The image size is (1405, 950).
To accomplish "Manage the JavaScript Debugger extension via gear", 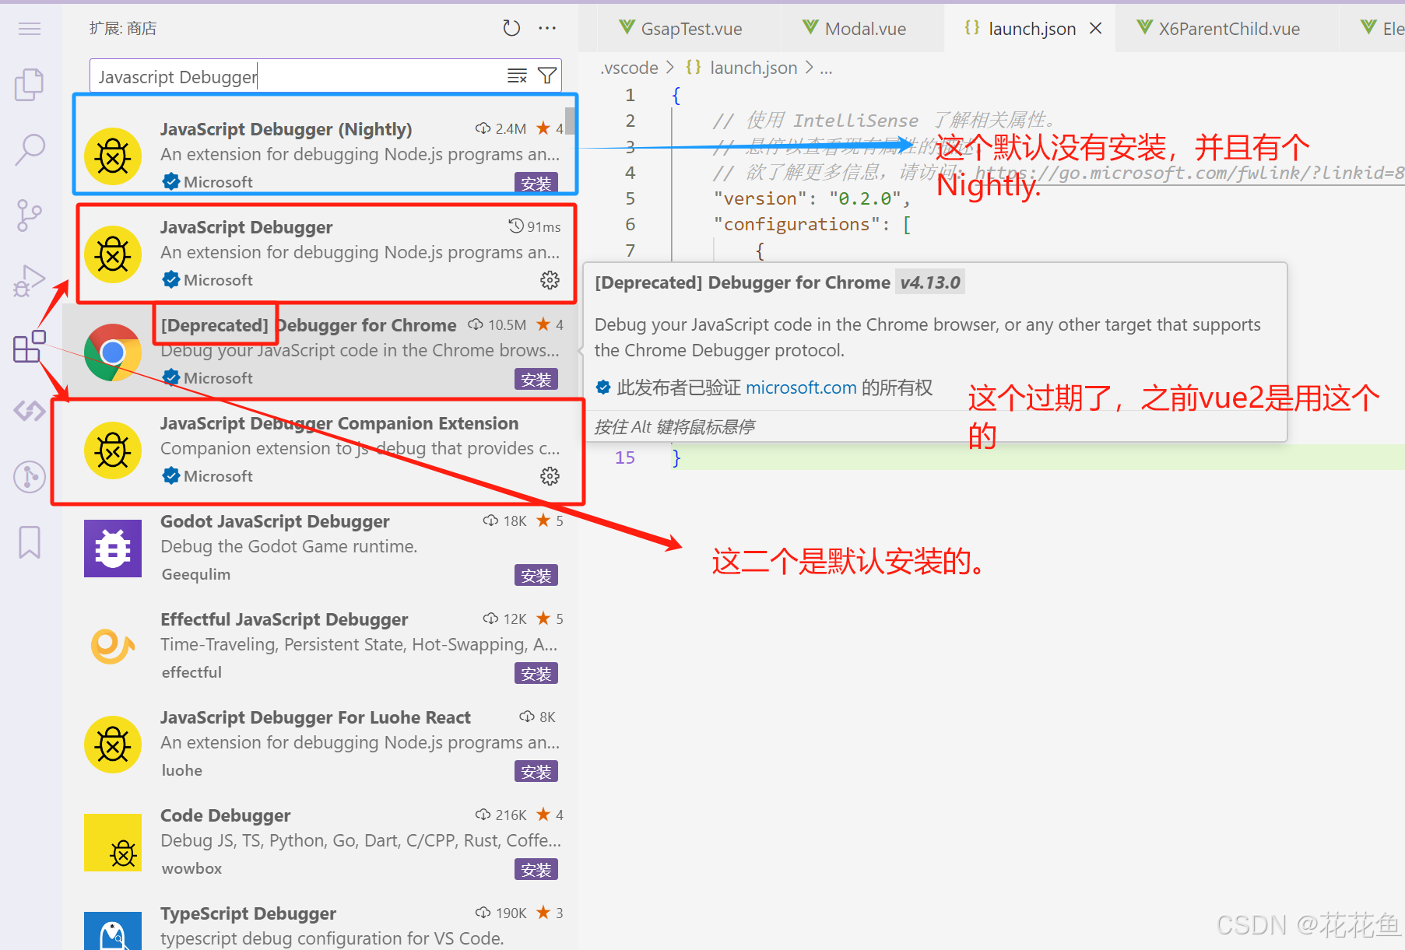I will [550, 280].
